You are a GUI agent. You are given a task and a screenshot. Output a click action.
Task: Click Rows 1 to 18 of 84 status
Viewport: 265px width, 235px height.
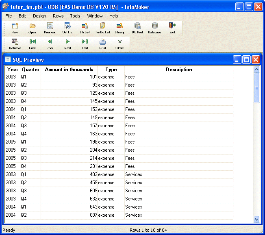(148, 230)
